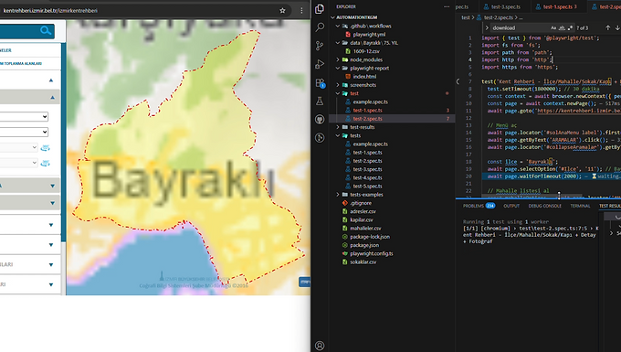Image resolution: width=621 pixels, height=352 pixels.
Task: Open the GitHub view in activity bar
Action: click(x=320, y=120)
